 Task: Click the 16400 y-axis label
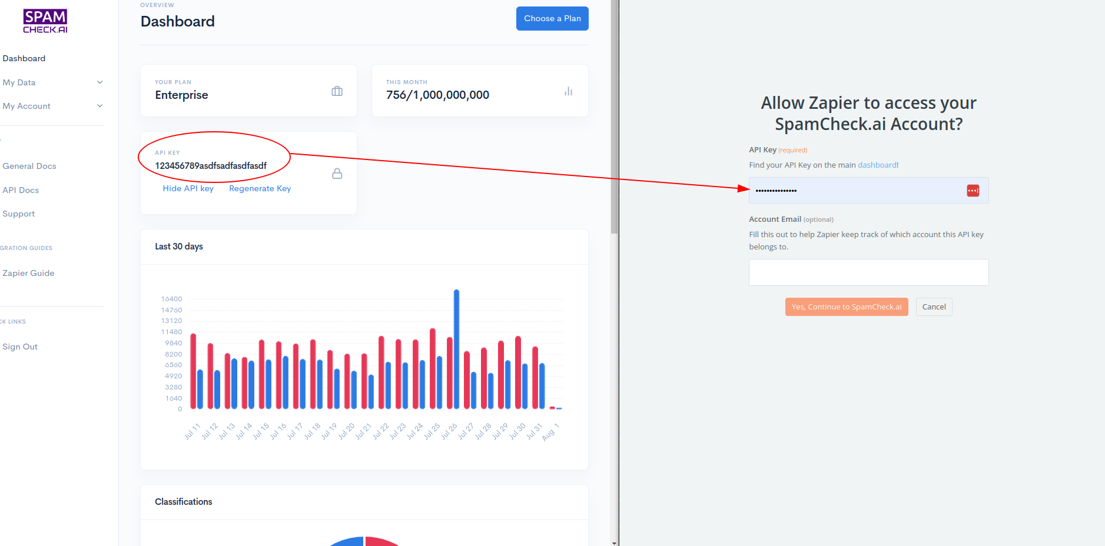coord(172,299)
